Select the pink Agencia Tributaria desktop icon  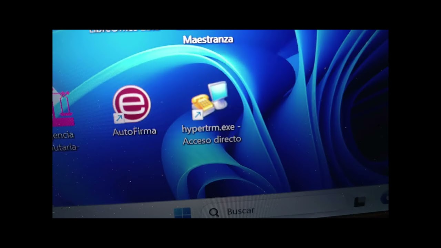63,107
